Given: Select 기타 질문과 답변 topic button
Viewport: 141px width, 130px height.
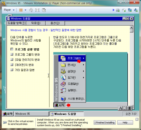Looking at the screenshot, I should (12, 70).
